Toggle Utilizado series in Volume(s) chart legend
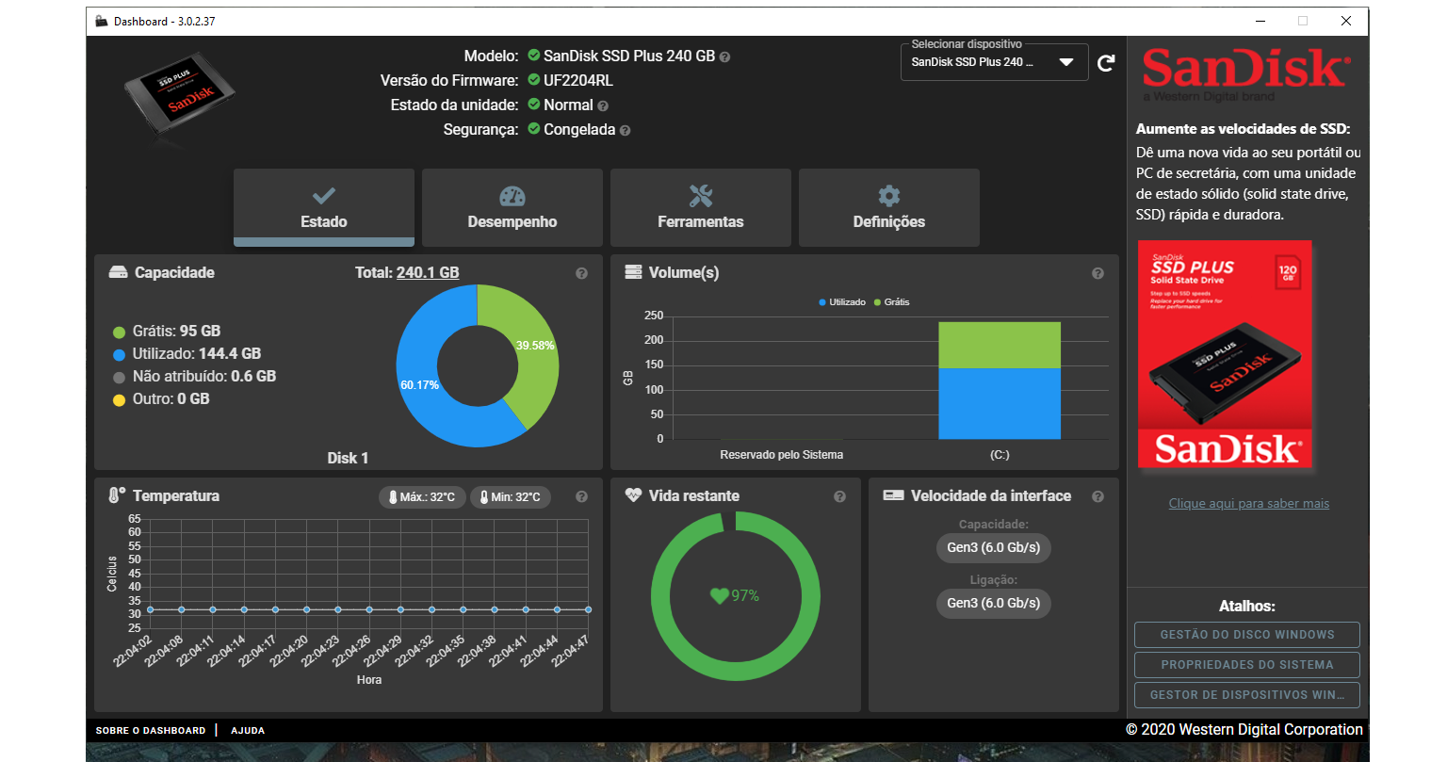The image size is (1447, 762). click(842, 302)
